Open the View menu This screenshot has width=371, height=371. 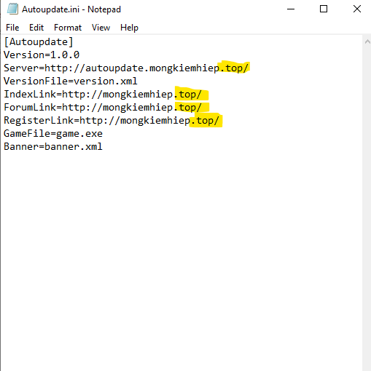click(x=101, y=28)
